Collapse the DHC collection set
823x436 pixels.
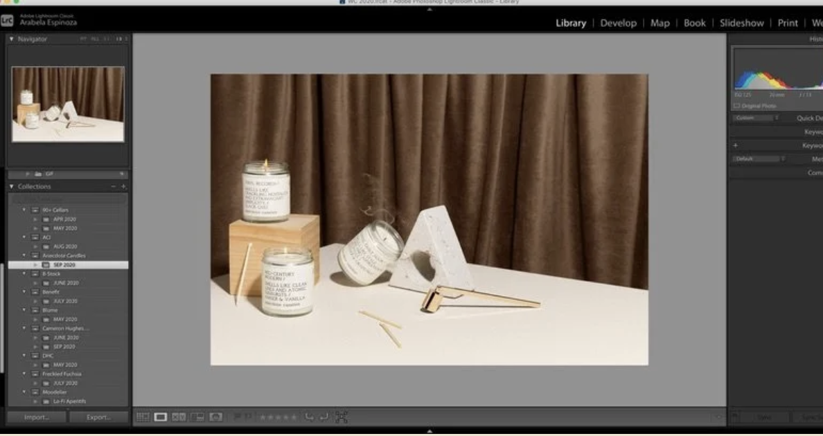(24, 356)
